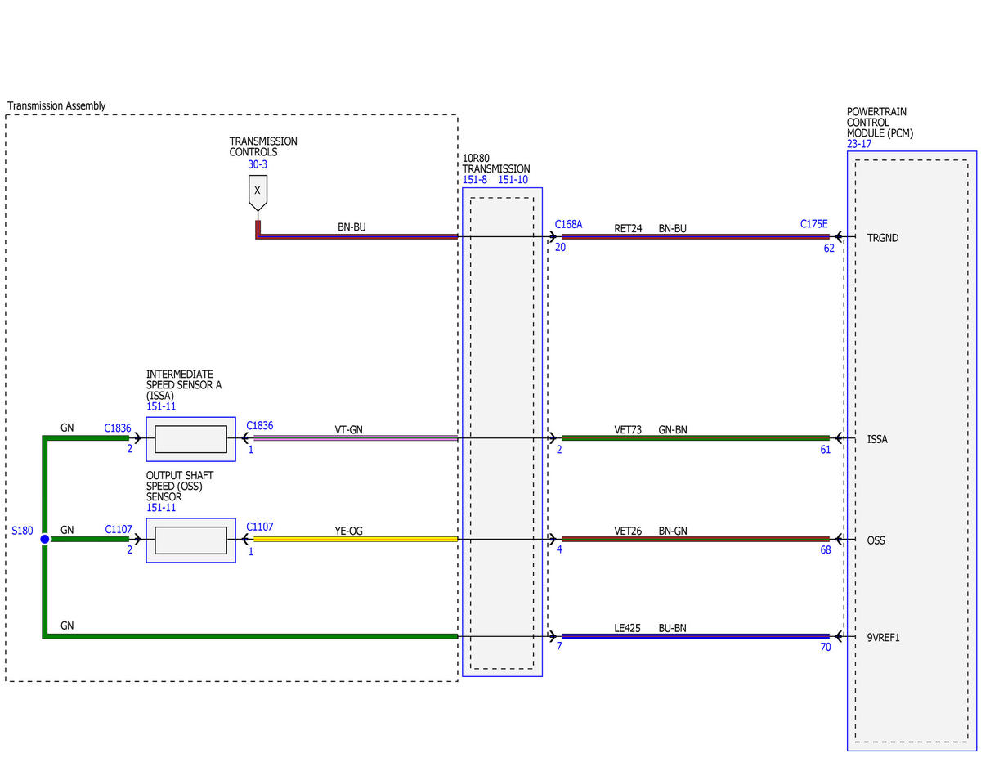The image size is (981, 758).
Task: Select the RET24 BN-BU wire to TRGND
Action: pos(696,237)
